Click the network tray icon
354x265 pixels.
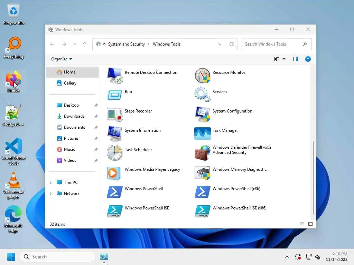(309, 257)
